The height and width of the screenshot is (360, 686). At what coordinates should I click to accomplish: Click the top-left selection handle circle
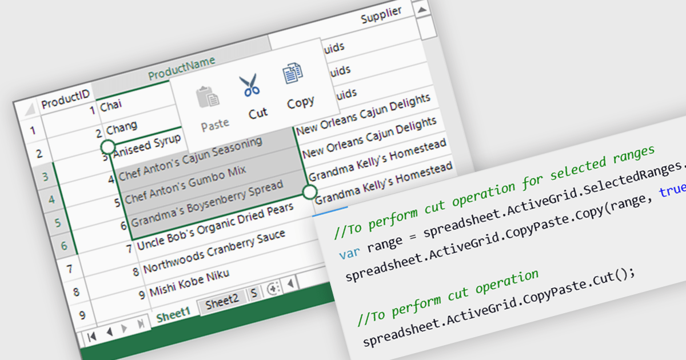point(107,148)
